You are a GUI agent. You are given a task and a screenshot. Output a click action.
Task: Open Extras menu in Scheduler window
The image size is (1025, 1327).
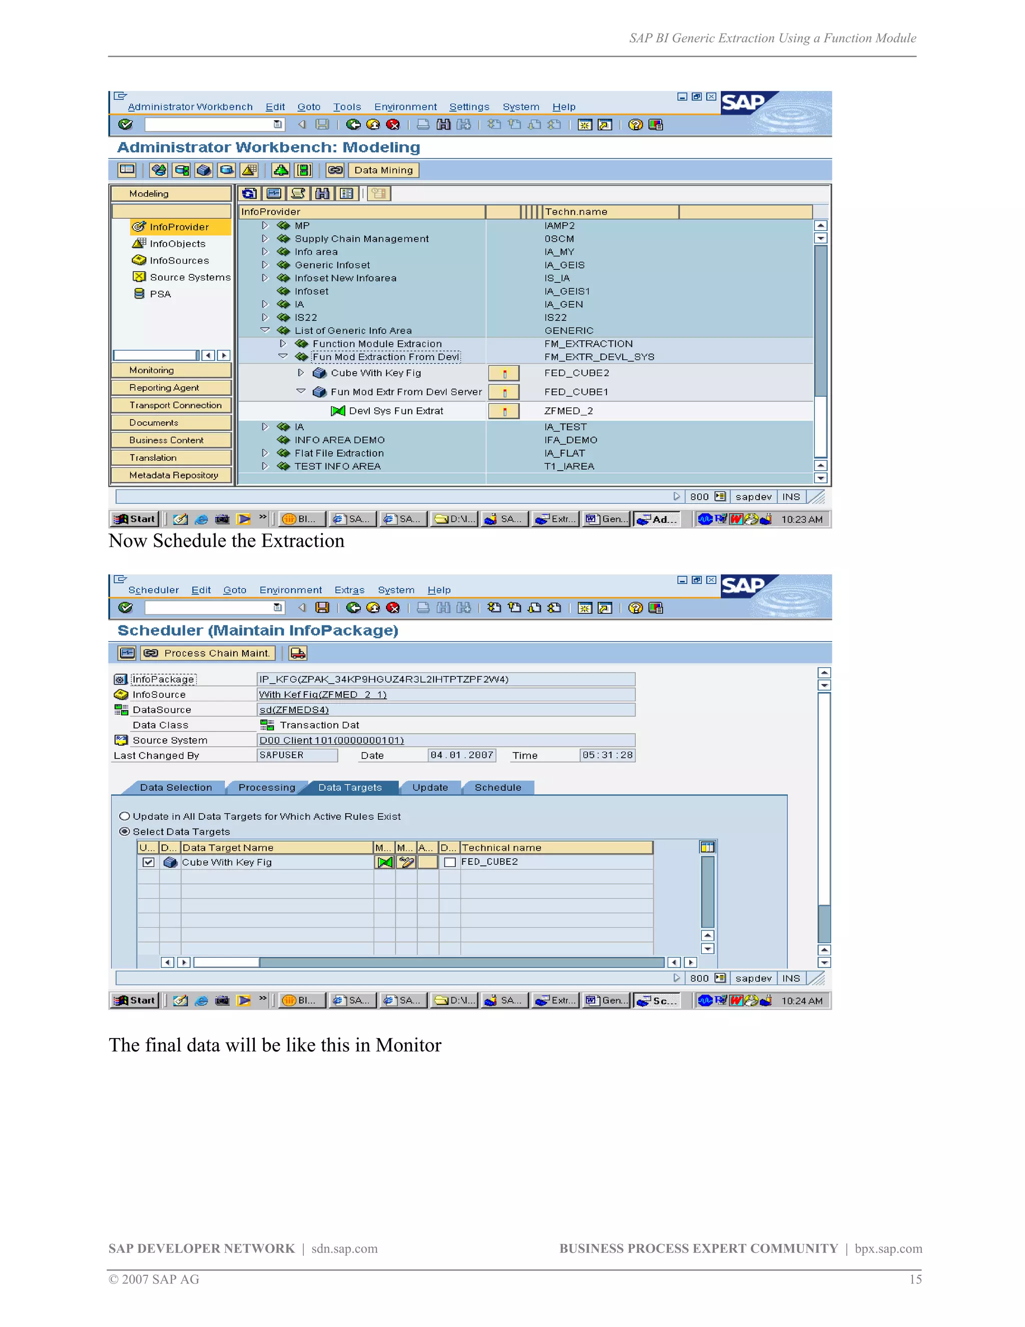[x=349, y=590]
